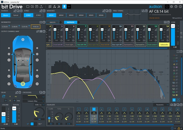Screen dimensions: 183x130
Task: Click the link icon in Output Channels Map
Action: pyautogui.click(x=37, y=31)
